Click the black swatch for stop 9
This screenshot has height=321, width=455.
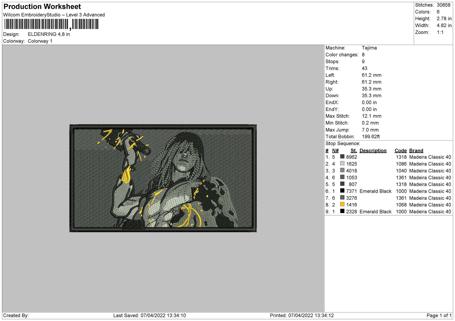pyautogui.click(x=342, y=211)
